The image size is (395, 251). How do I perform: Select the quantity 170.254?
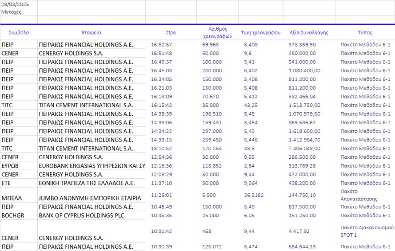(212, 149)
